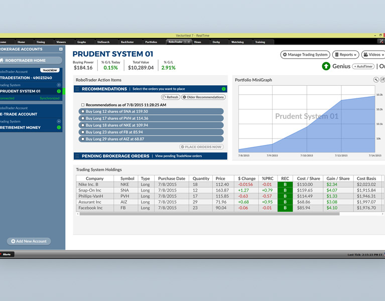This screenshot has width=385, height=301.
Task: Click the green Genius up-arrow icon
Action: [x=326, y=66]
